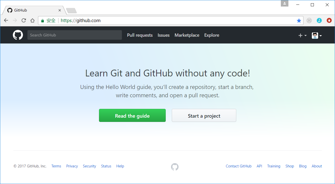335x184 pixels.
Task: Open the Security footer link
Action: (89, 166)
